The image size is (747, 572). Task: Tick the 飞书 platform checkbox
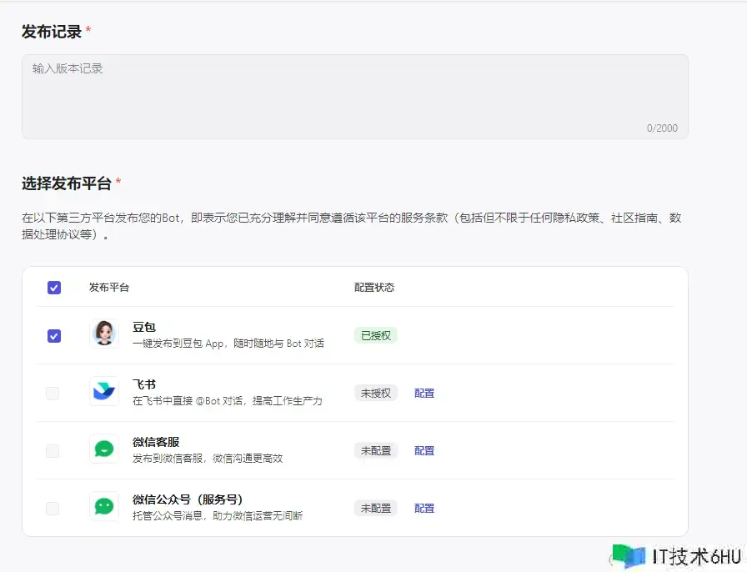tap(53, 394)
